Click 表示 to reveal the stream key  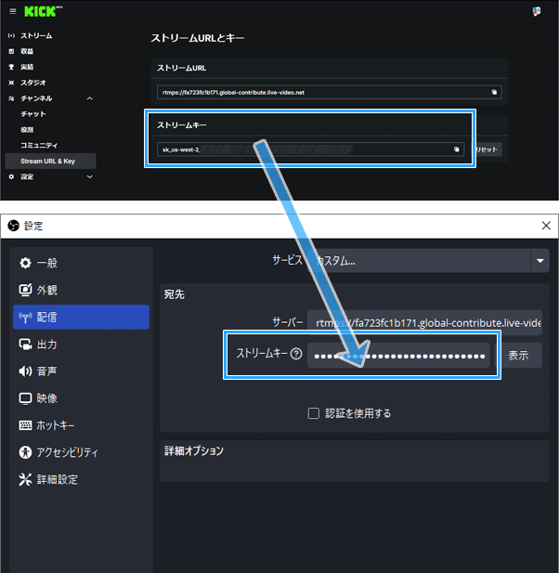pos(518,356)
